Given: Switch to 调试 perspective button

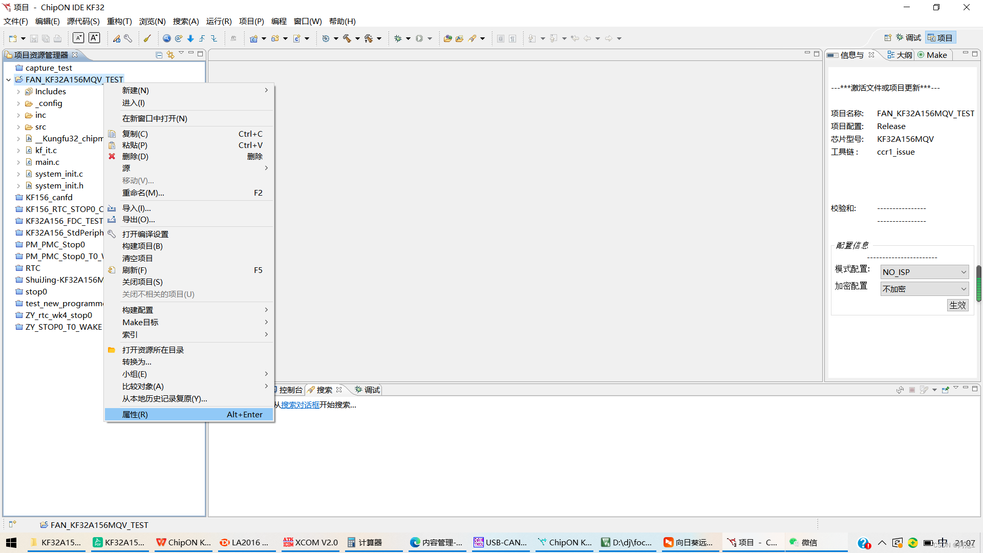Looking at the screenshot, I should (907, 38).
